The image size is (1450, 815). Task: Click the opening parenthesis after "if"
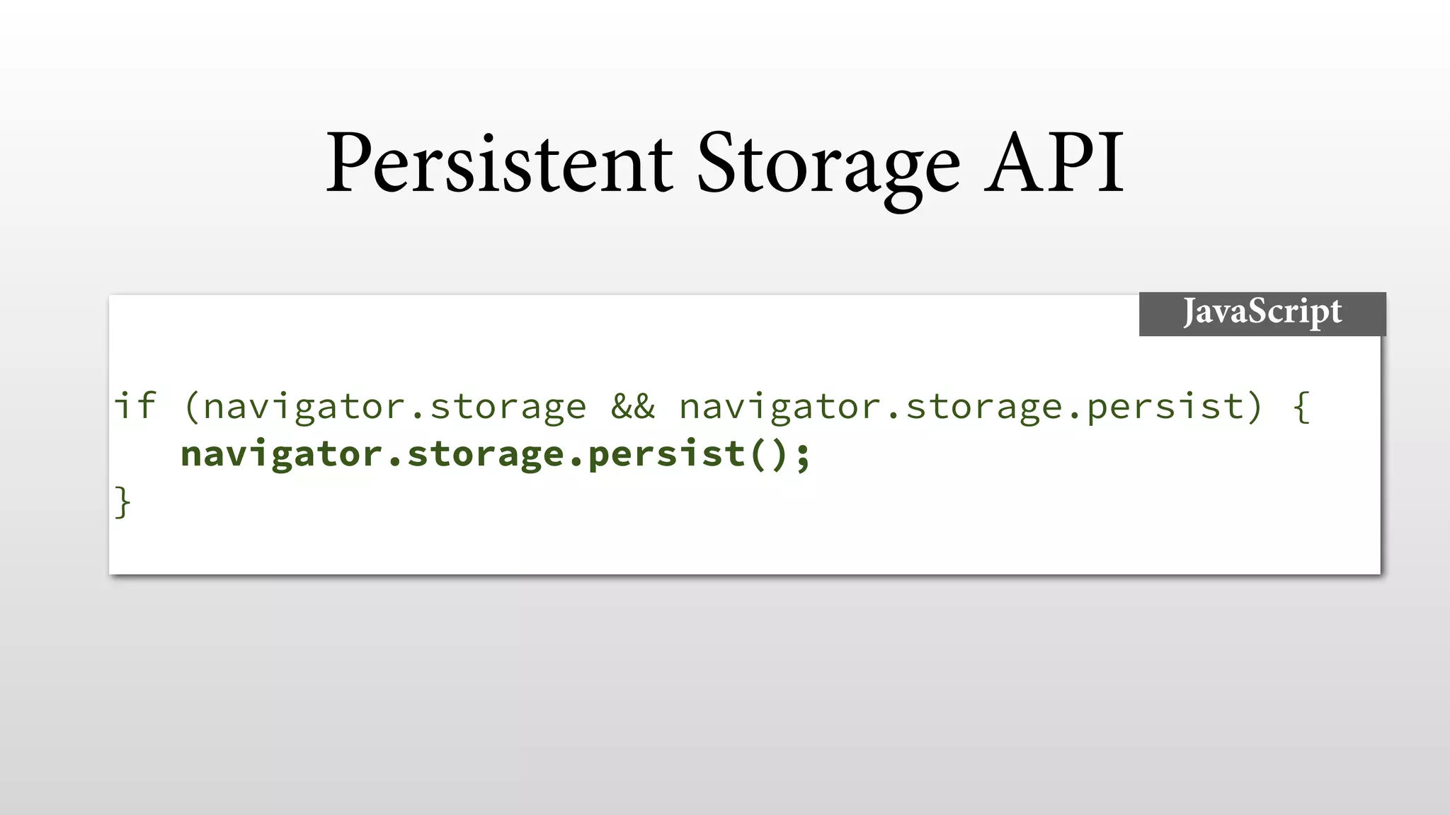click(192, 407)
